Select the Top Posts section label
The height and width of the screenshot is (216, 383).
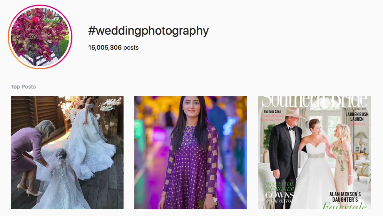tap(23, 87)
